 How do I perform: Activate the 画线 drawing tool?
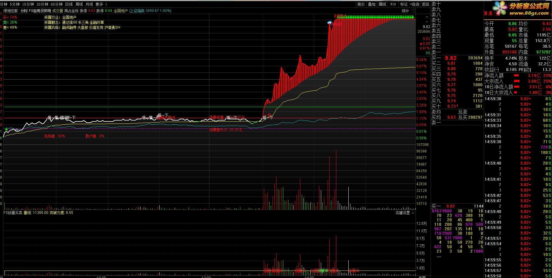[382, 4]
